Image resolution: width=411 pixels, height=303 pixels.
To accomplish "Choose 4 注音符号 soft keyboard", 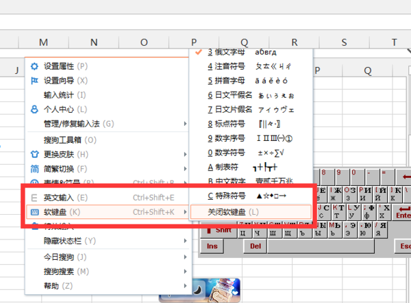I will coord(251,66).
